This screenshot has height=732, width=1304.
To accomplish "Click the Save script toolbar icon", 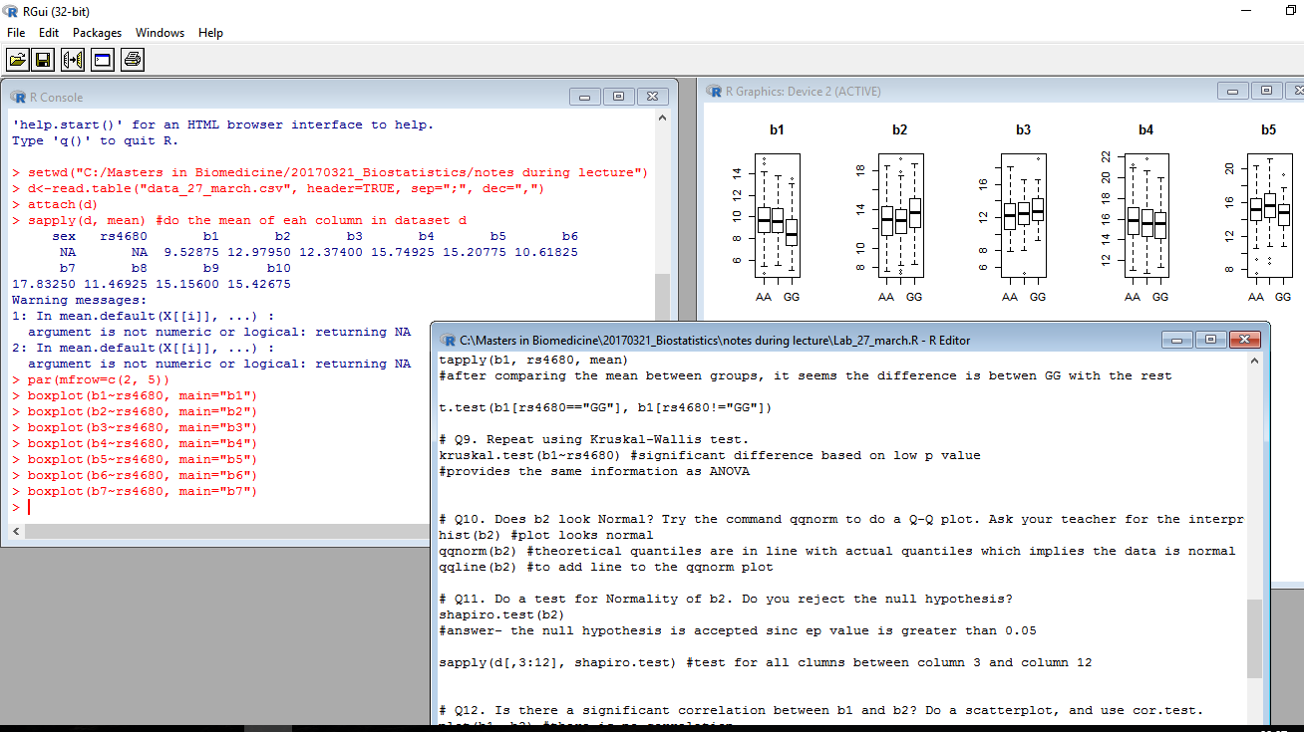I will click(x=43, y=61).
